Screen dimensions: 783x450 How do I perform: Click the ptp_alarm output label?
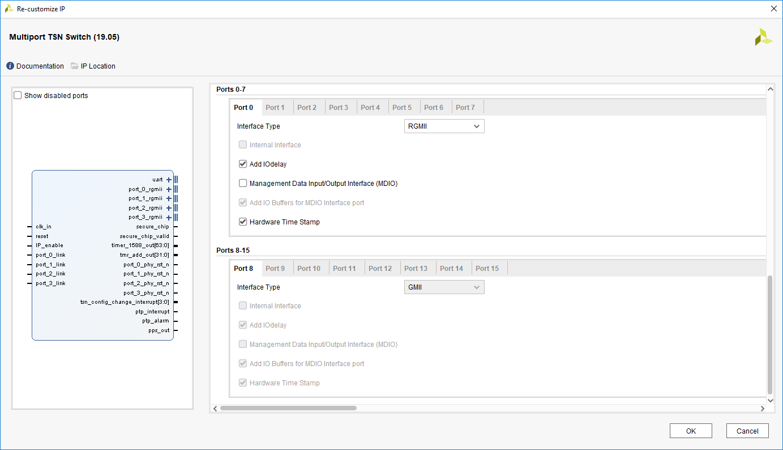click(x=156, y=321)
